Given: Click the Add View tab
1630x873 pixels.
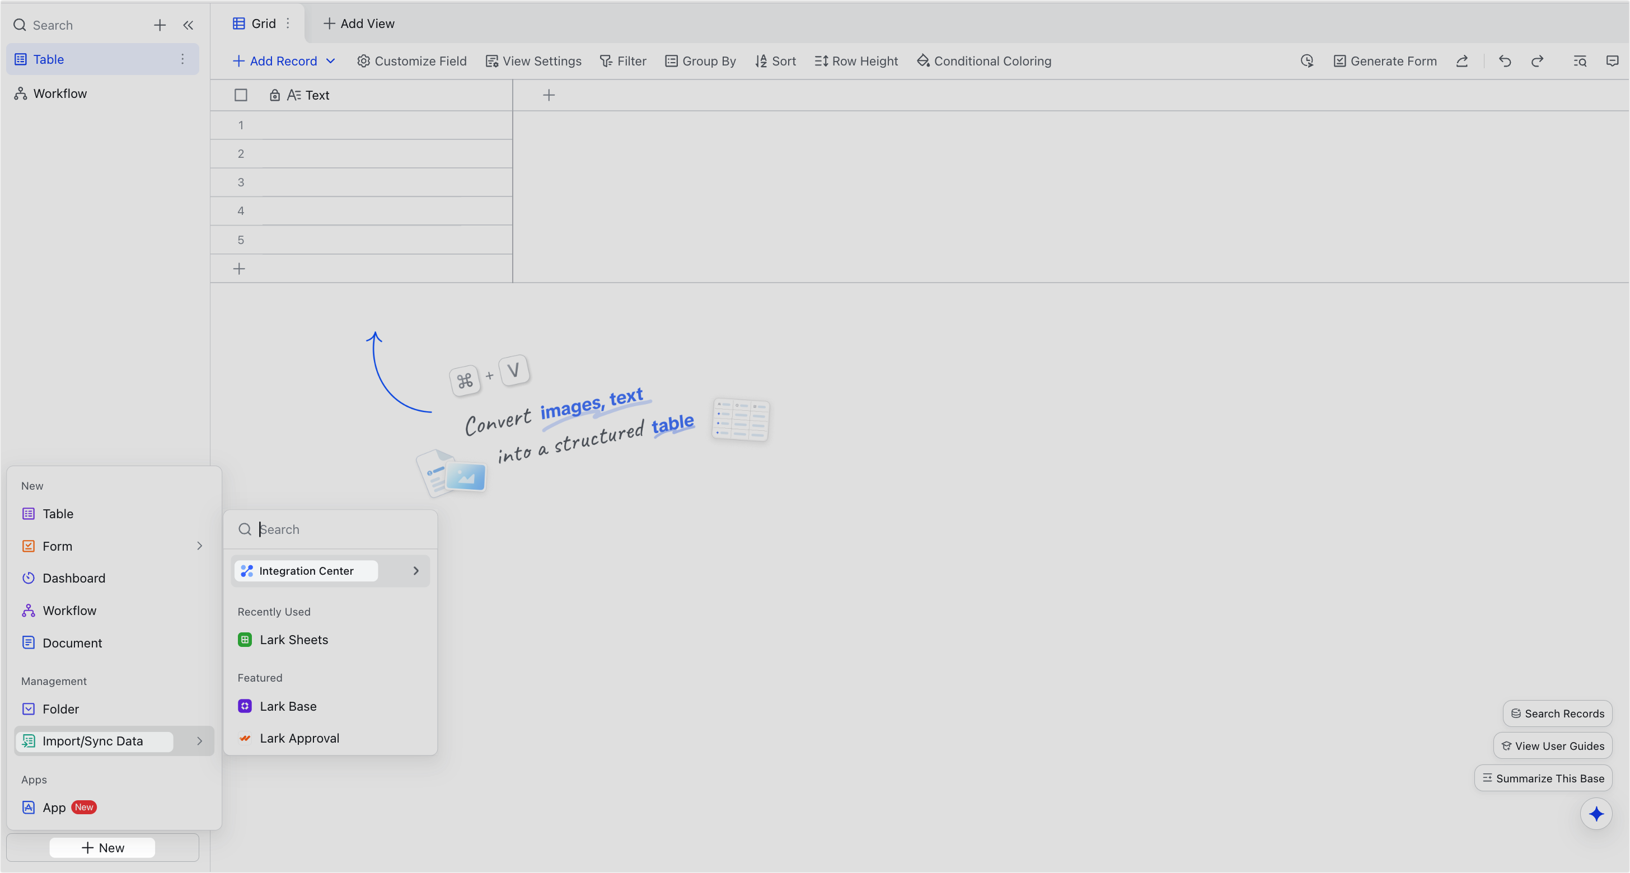Looking at the screenshot, I should (x=359, y=24).
